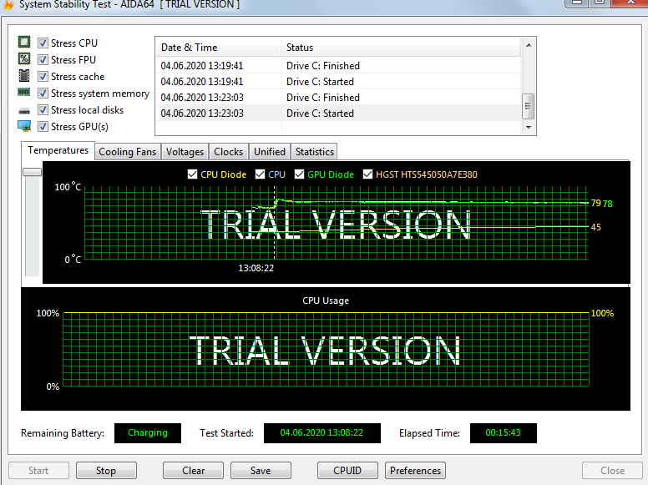This screenshot has width=648, height=485.
Task: Click the RAM module icon beside Stress system memory
Action: tap(24, 92)
